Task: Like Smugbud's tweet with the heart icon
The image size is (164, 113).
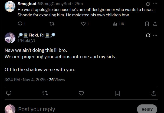Action: coord(84,24)
